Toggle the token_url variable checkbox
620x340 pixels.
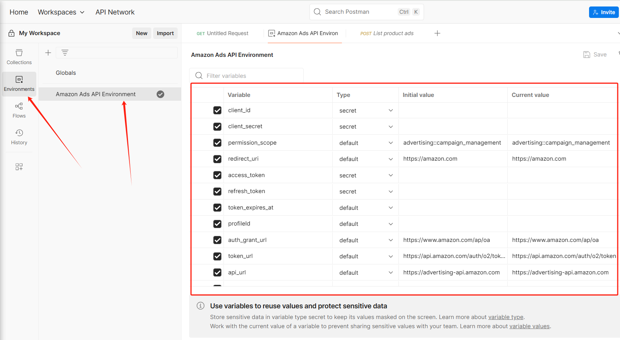tap(217, 256)
